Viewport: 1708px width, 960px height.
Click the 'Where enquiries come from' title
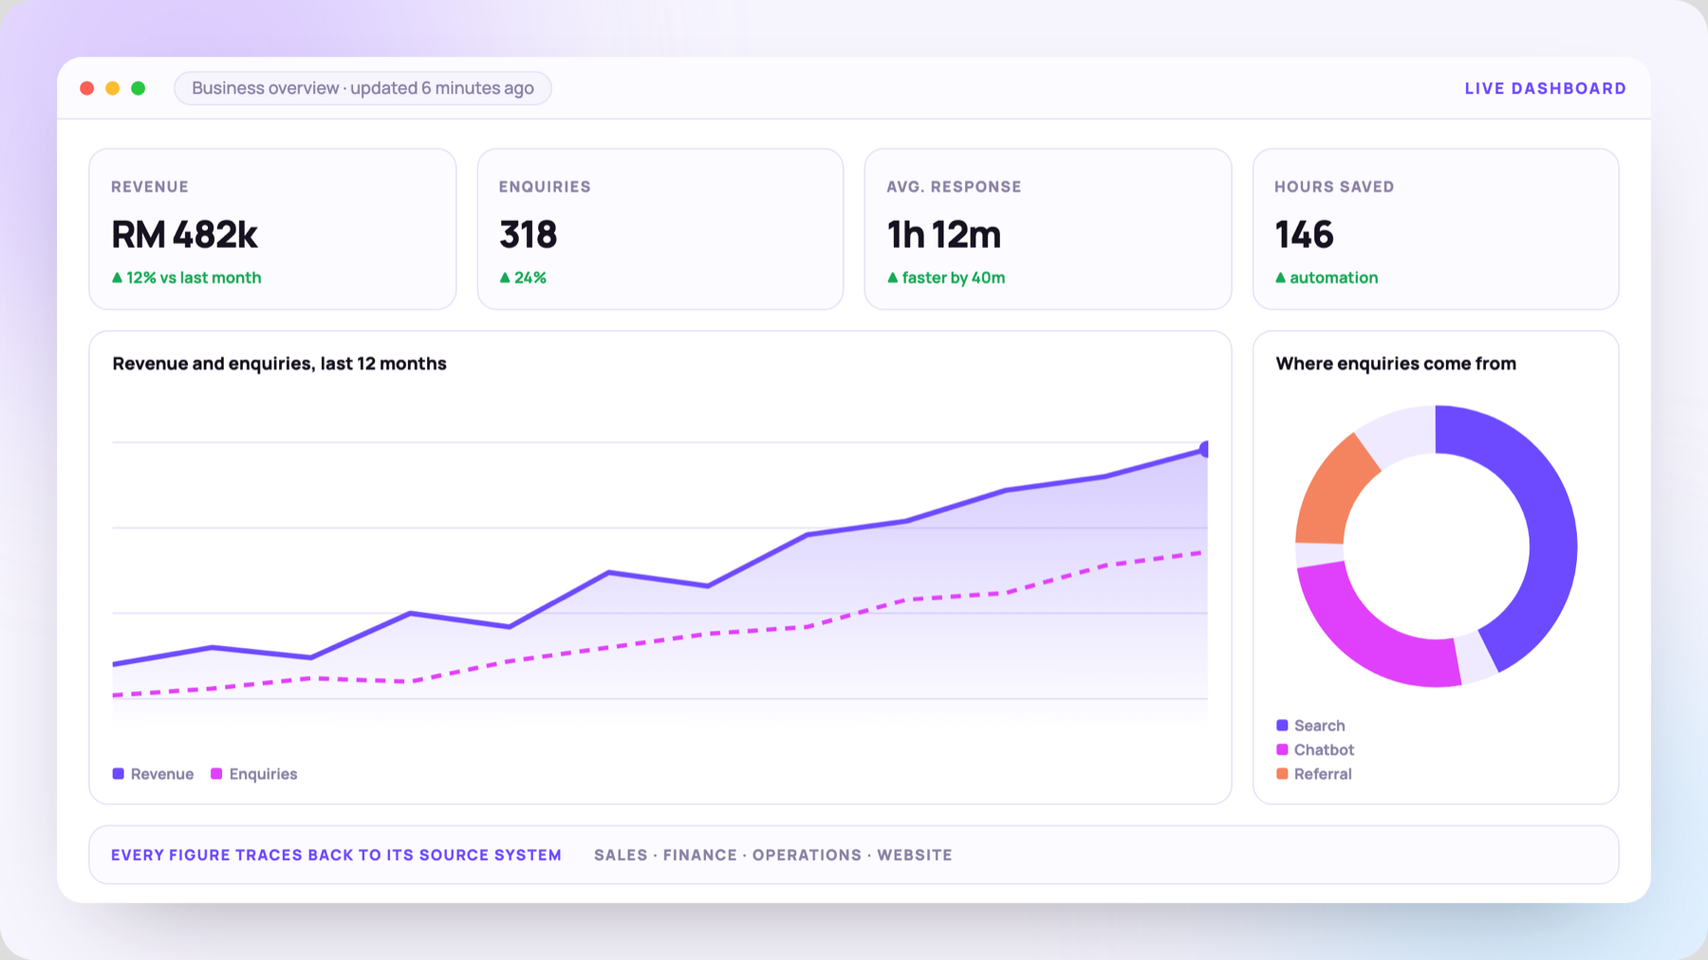tap(1396, 363)
